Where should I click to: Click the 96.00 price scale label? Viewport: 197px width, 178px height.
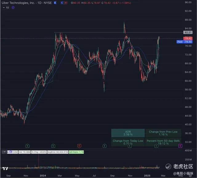pos(188,2)
